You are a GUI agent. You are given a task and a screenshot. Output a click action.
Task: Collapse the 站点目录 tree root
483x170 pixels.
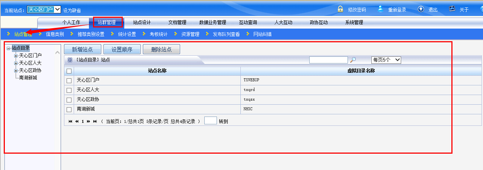tap(9, 48)
